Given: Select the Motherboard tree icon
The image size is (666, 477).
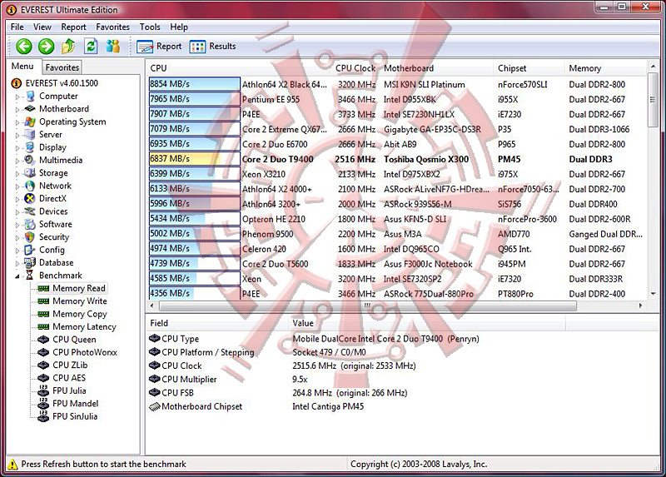Looking at the screenshot, I should [30, 109].
